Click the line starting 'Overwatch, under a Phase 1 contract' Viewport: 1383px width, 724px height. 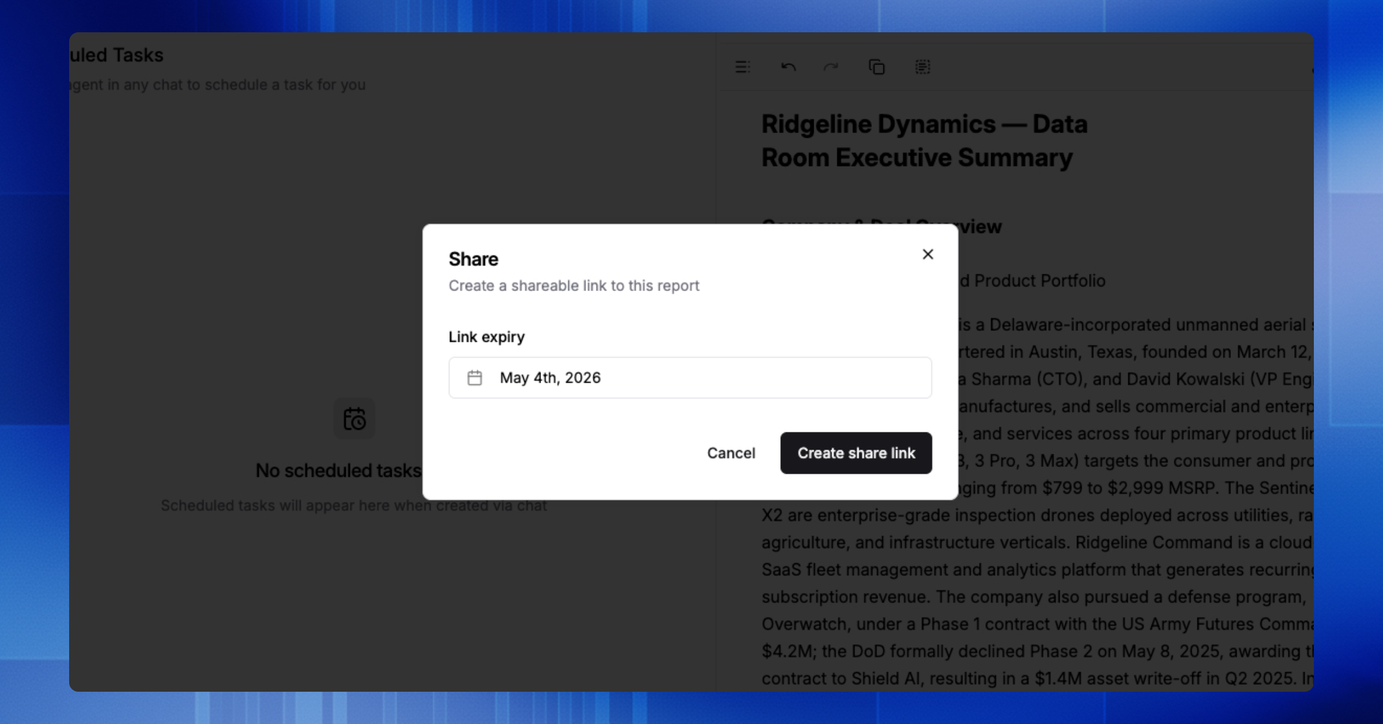[x=1037, y=624]
